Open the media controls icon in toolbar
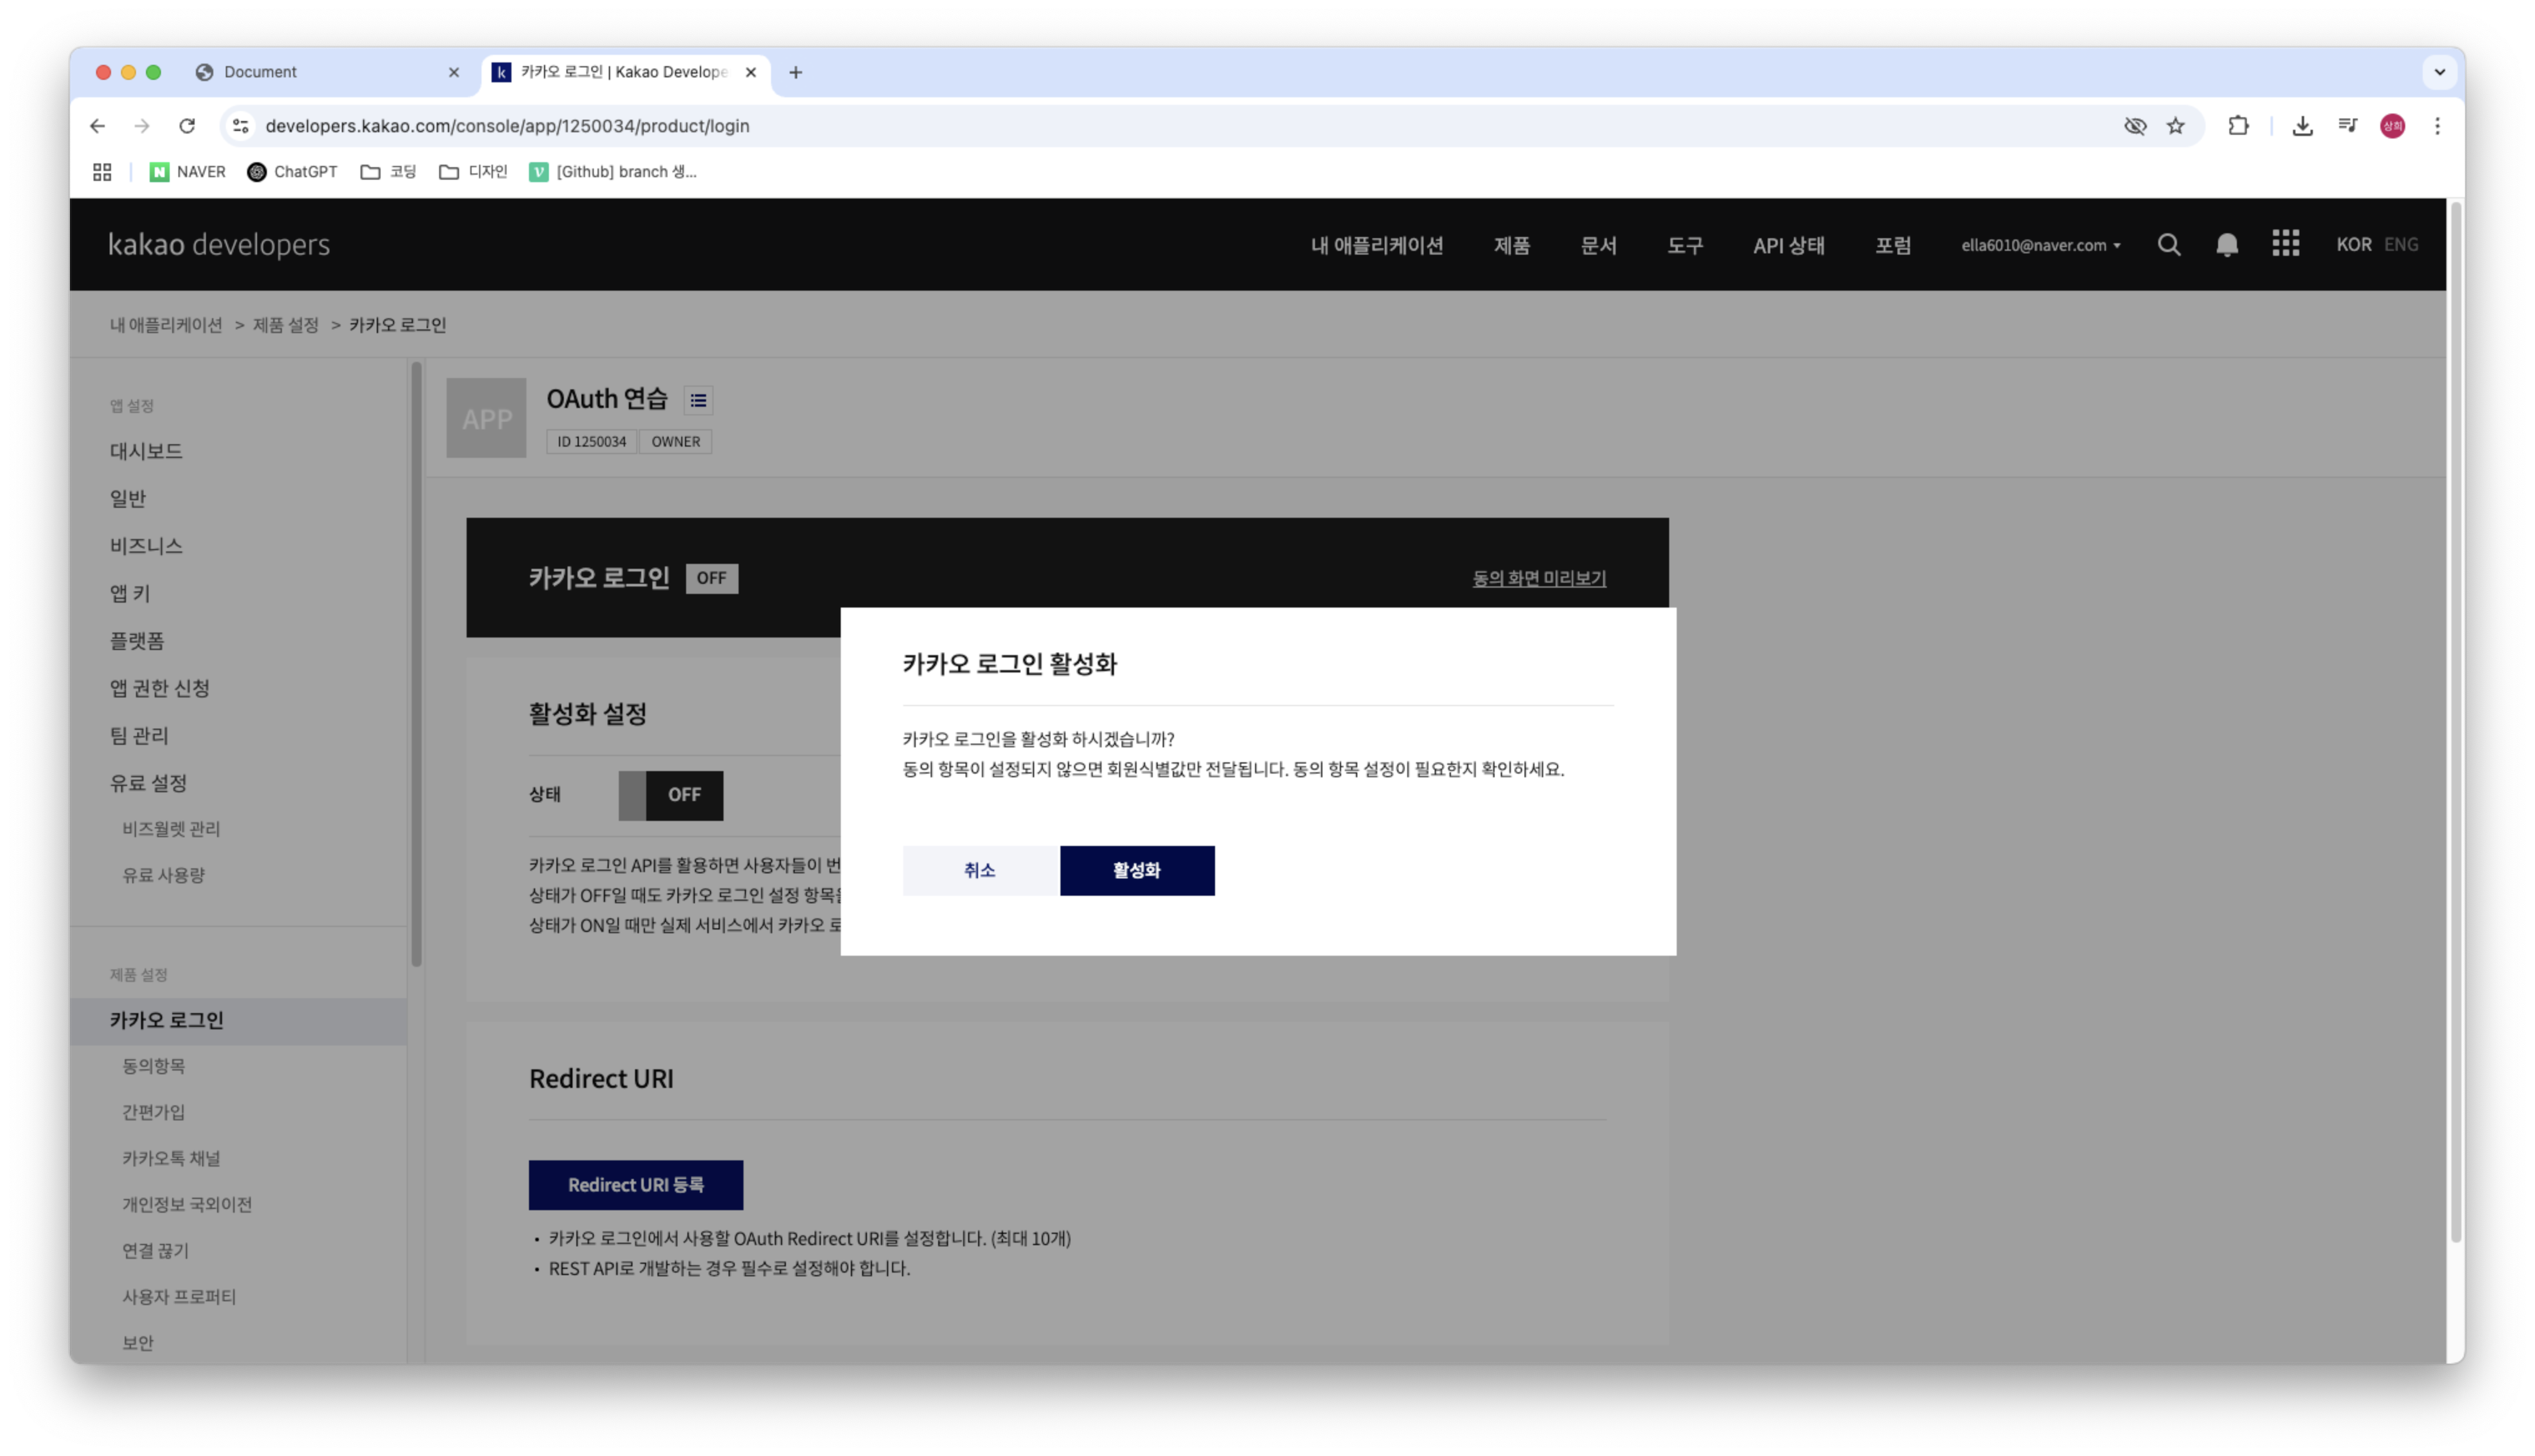 [x=2347, y=126]
